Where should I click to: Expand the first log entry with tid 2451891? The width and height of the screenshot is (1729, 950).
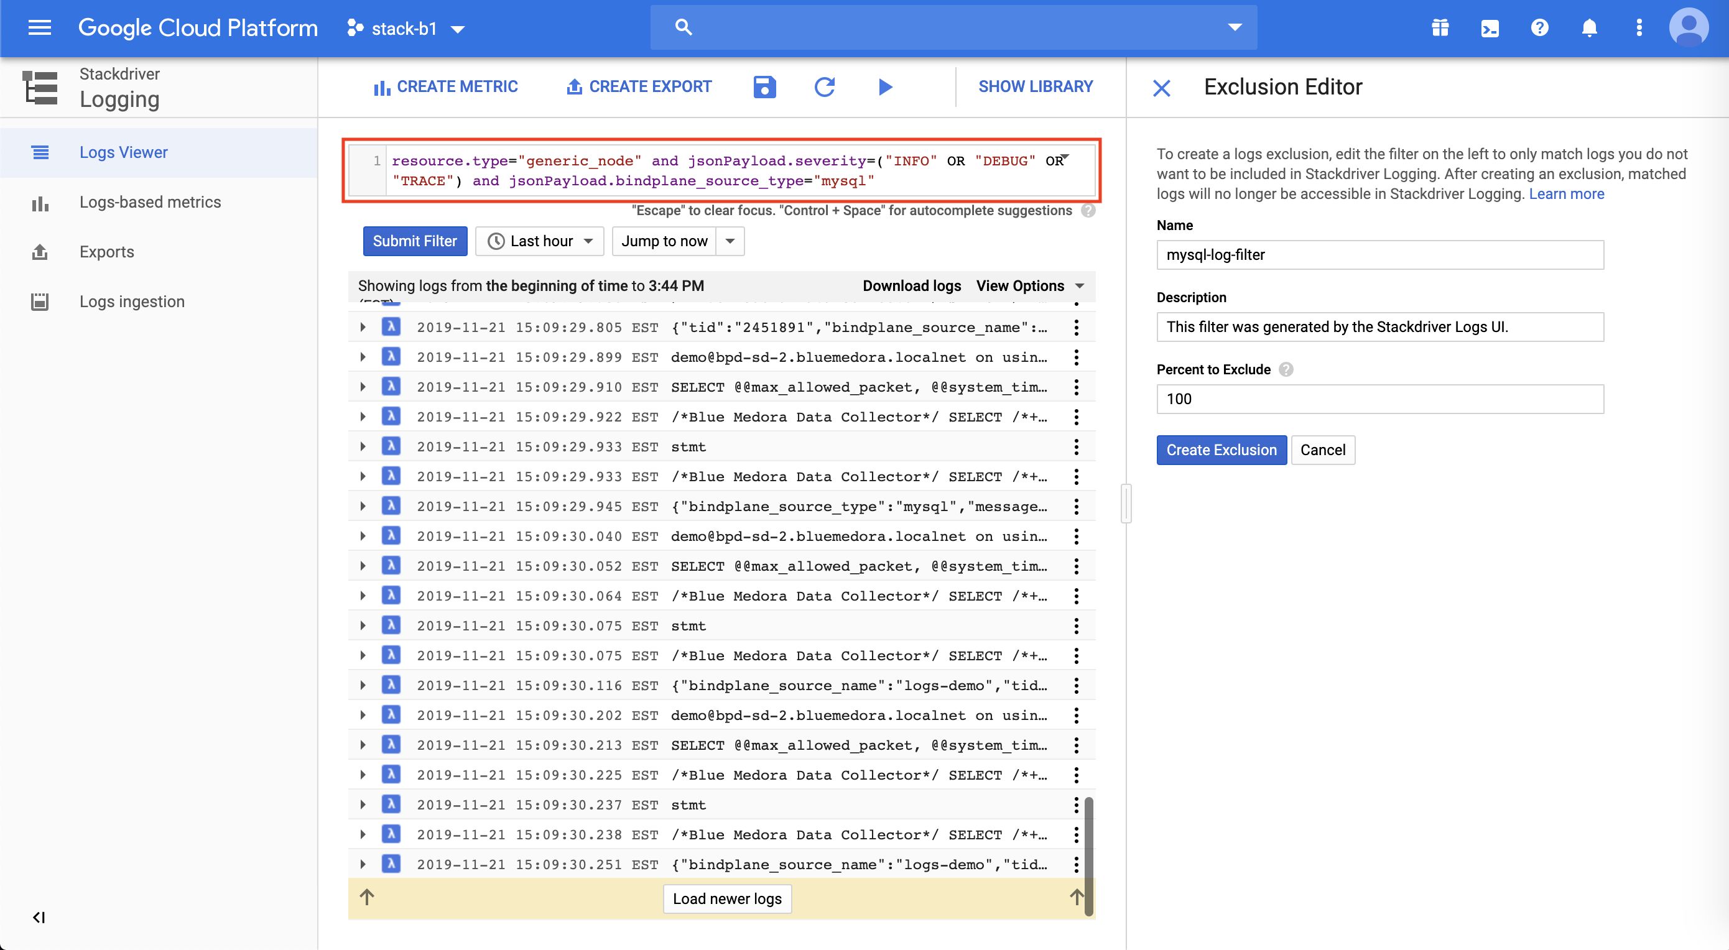363,328
